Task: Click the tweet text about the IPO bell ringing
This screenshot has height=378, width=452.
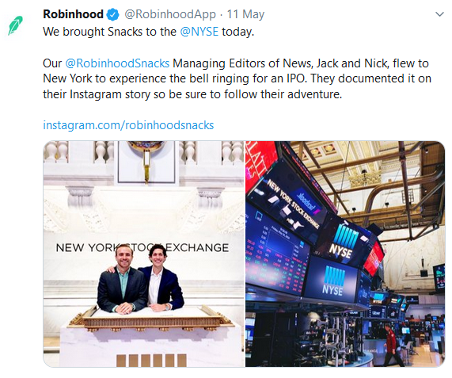Action: (237, 78)
